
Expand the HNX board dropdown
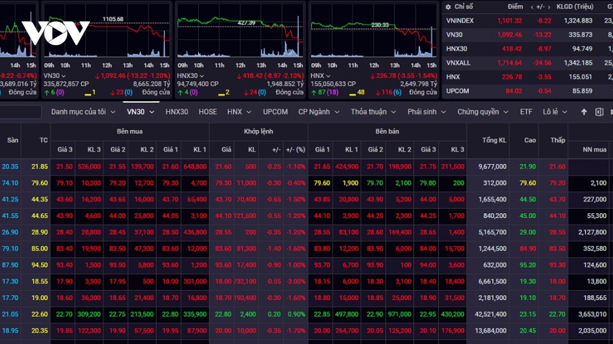tap(249, 112)
